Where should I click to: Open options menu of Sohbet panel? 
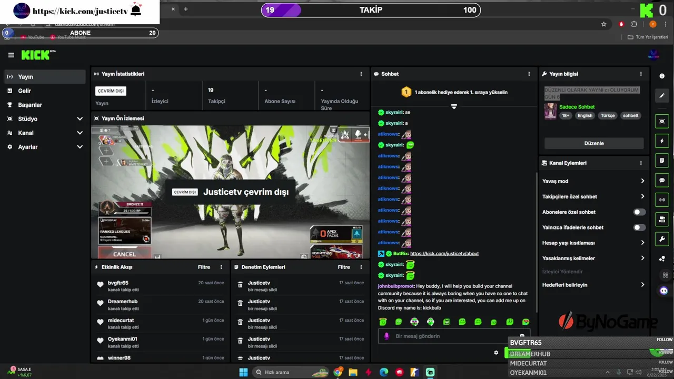(529, 74)
